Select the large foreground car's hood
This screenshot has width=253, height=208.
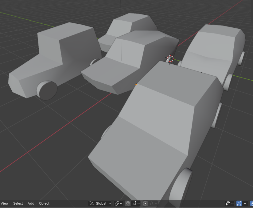point(144,145)
